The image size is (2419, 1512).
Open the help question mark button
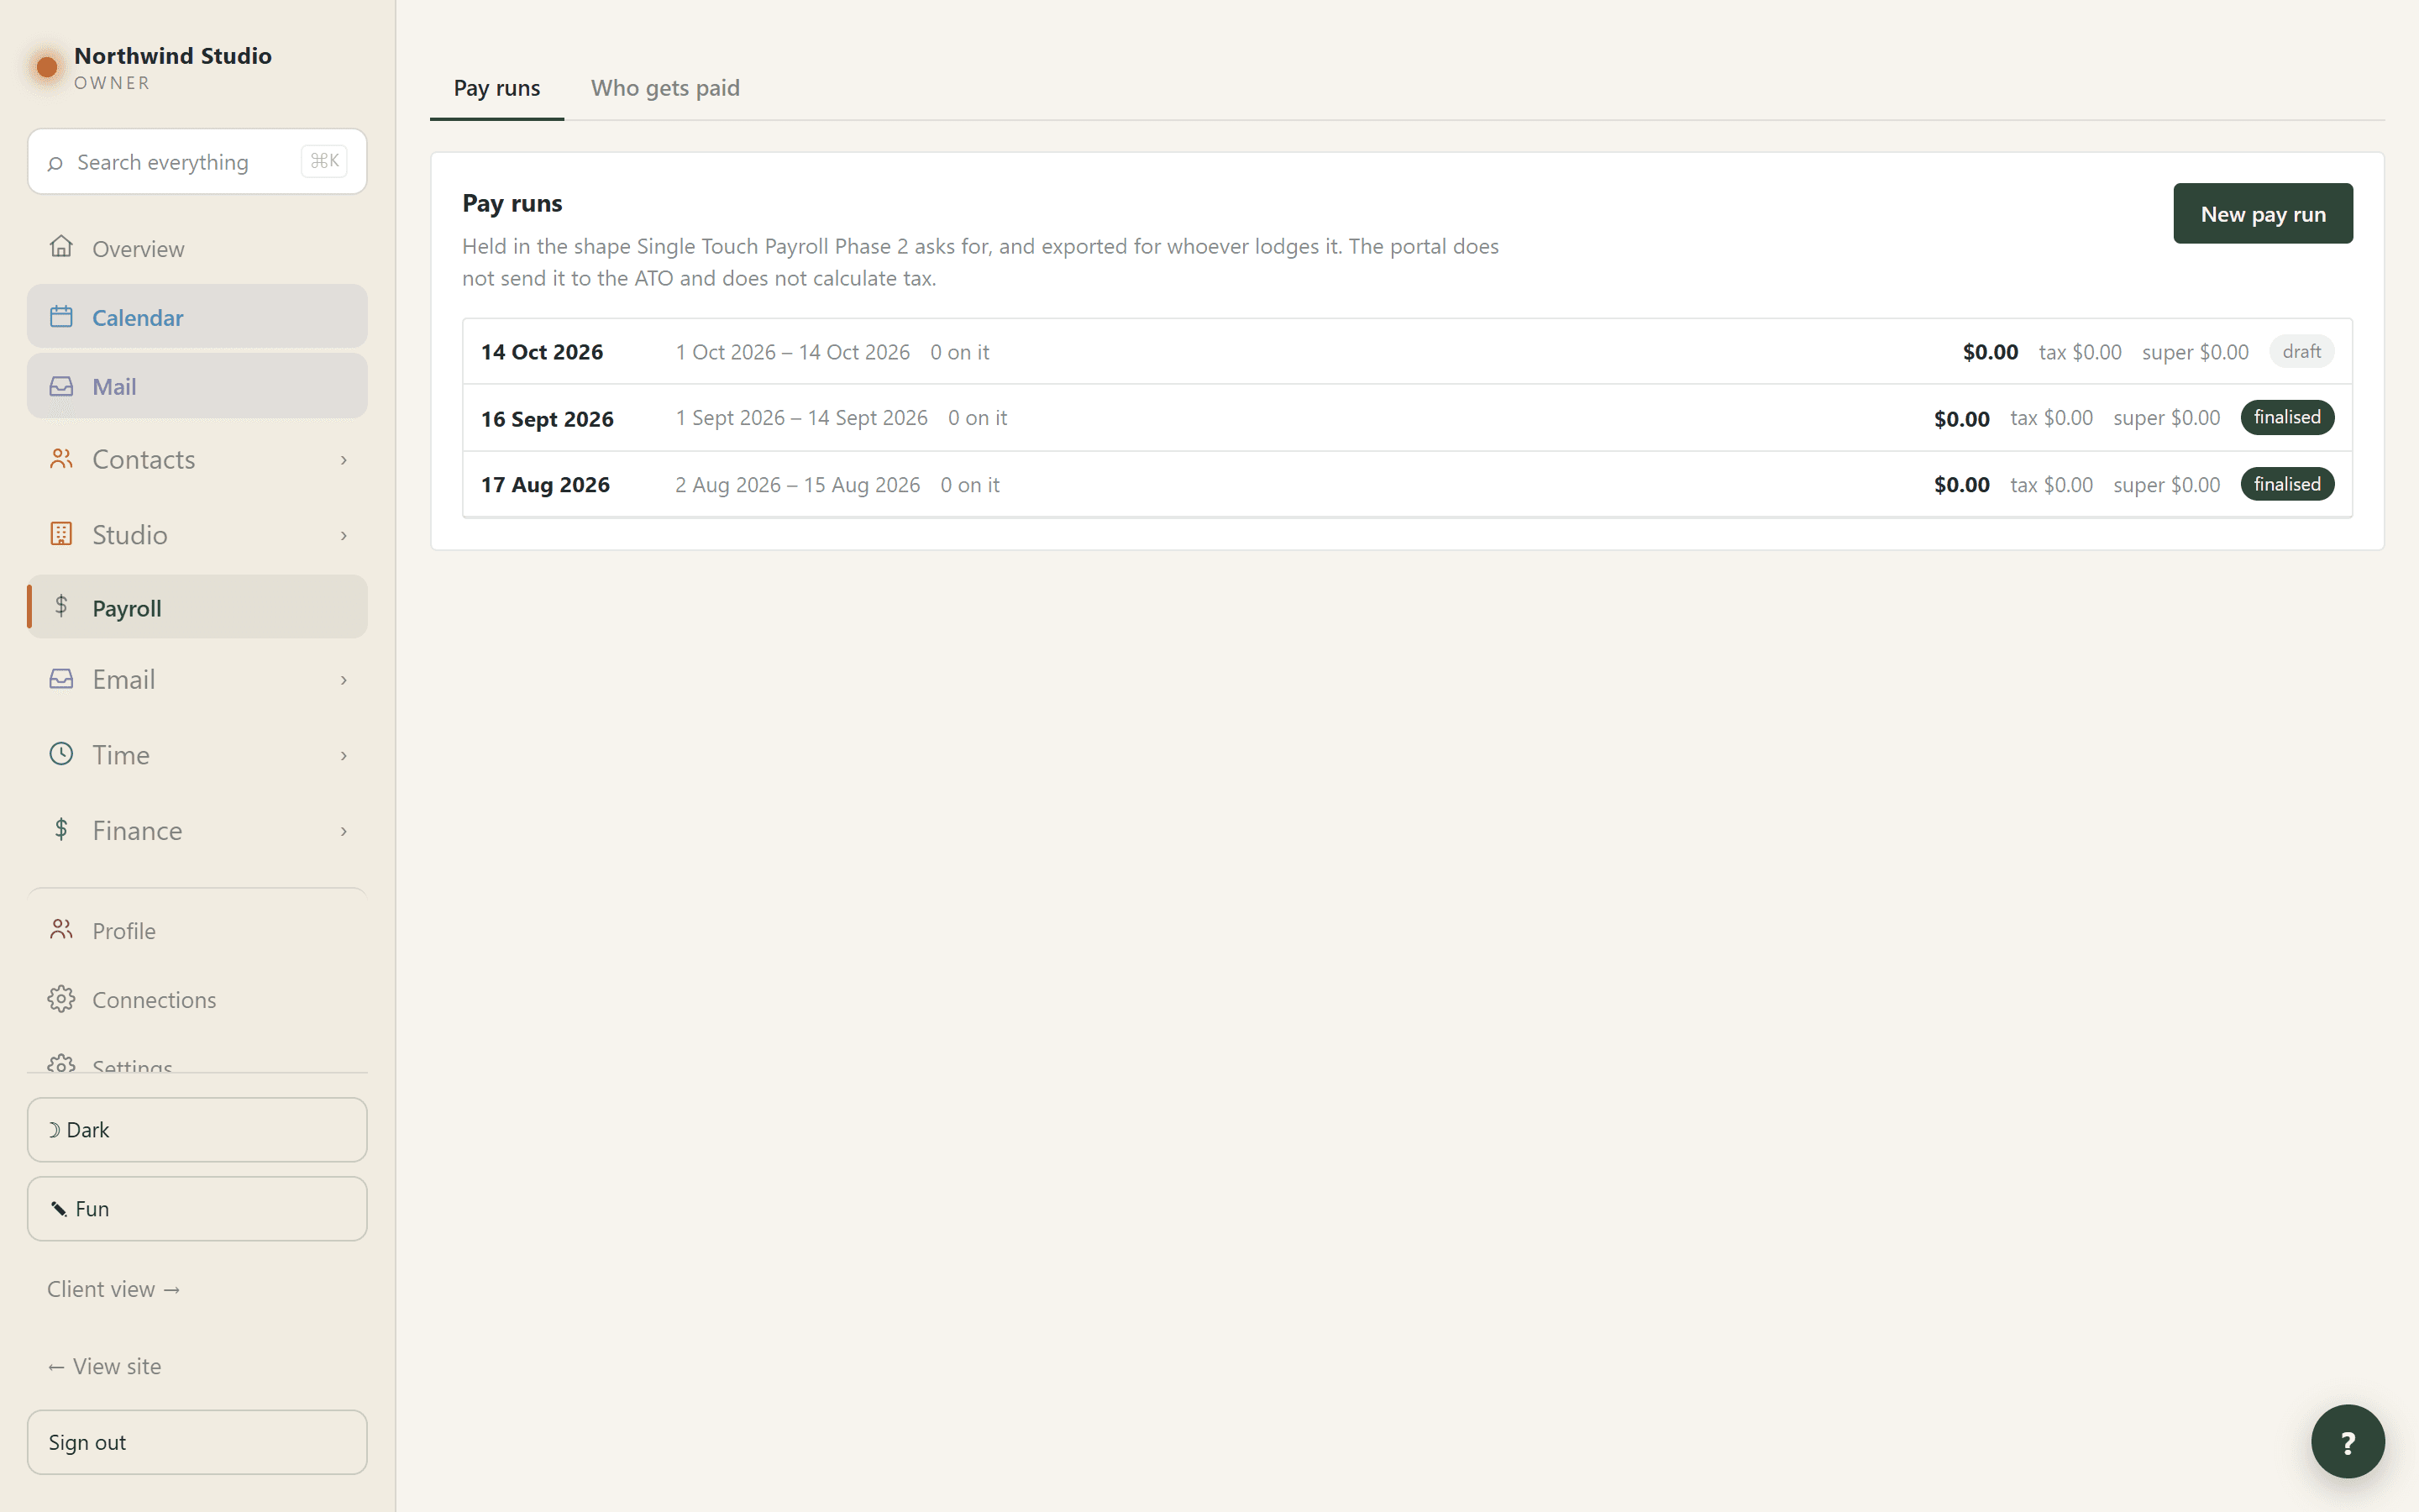2347,1441
